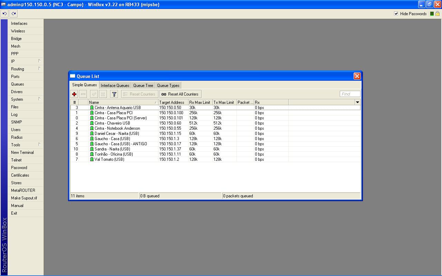Open the filter funnel tool

114,94
